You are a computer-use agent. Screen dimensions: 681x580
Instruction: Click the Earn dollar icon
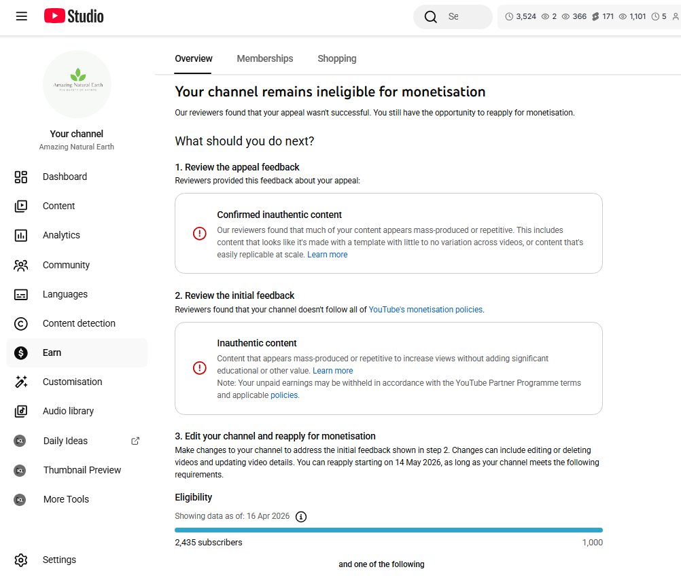[x=21, y=353]
